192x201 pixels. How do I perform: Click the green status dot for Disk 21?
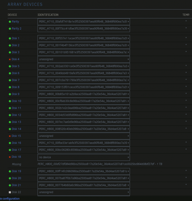point(10,185)
